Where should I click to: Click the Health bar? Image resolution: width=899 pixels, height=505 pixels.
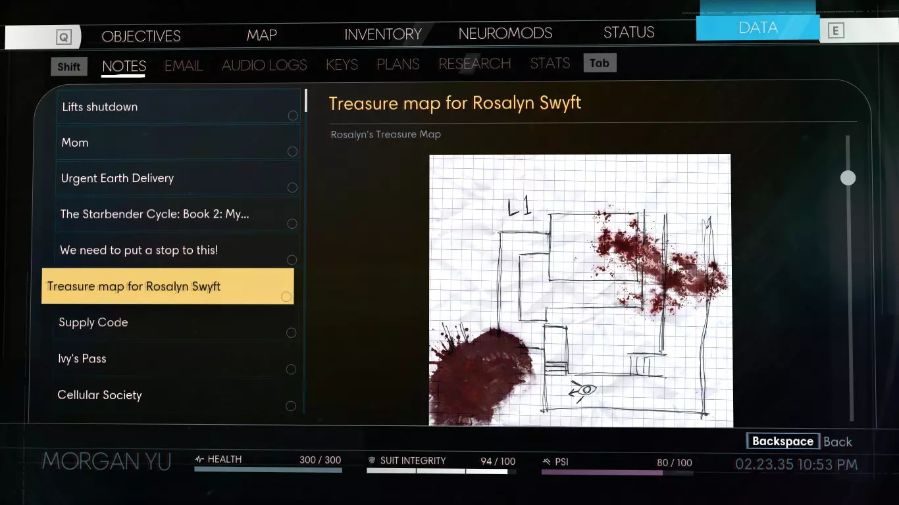tap(269, 470)
